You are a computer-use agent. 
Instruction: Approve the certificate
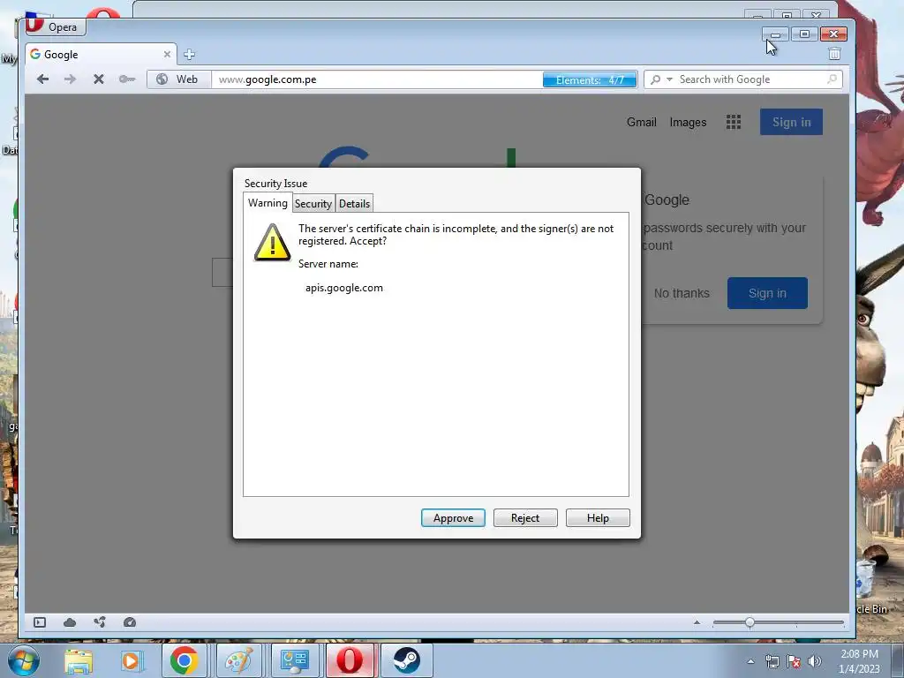point(453,517)
